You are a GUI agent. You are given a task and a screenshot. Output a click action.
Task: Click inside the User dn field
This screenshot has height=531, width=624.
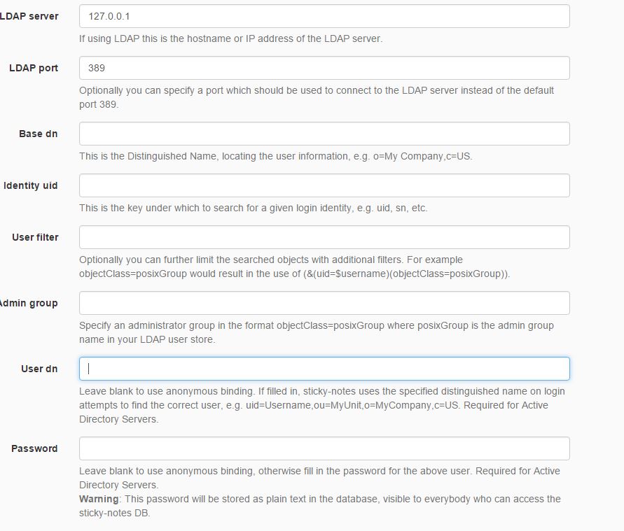324,369
